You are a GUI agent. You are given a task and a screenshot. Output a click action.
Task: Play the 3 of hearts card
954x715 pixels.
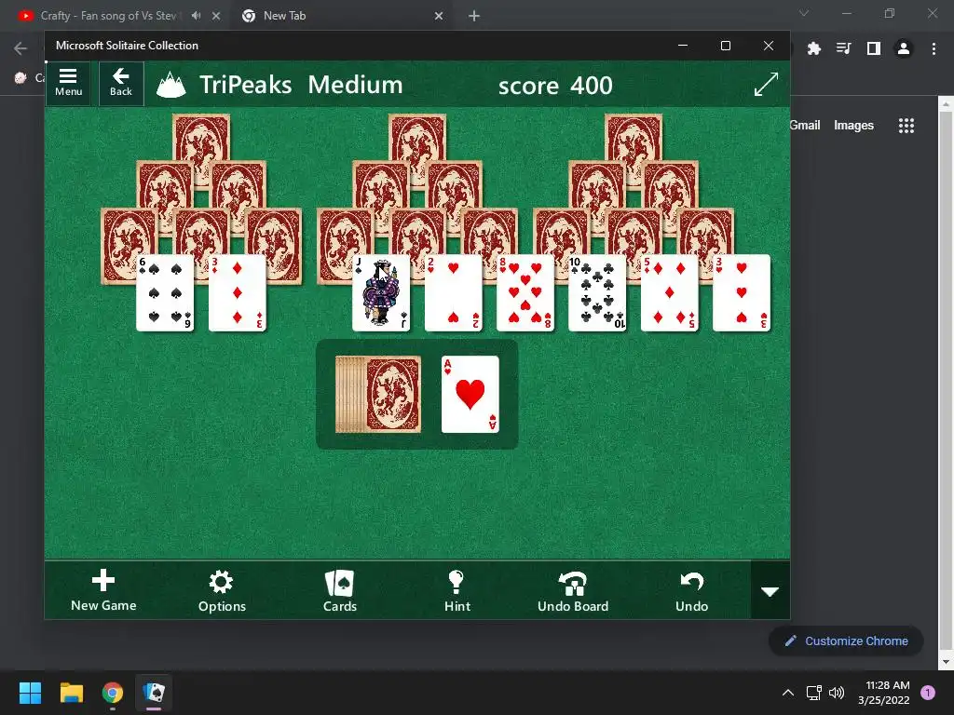pos(742,292)
